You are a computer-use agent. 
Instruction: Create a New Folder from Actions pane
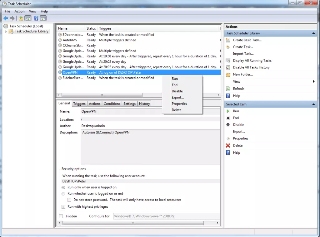243,74
